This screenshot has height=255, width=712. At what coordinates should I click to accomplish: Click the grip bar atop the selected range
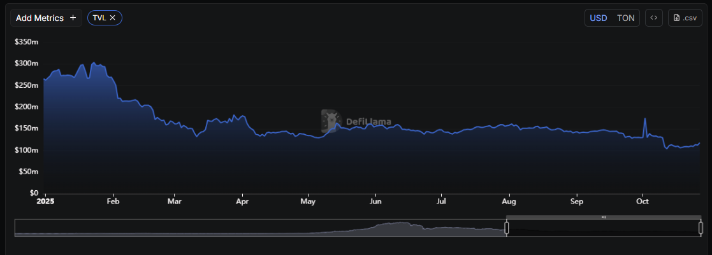604,217
